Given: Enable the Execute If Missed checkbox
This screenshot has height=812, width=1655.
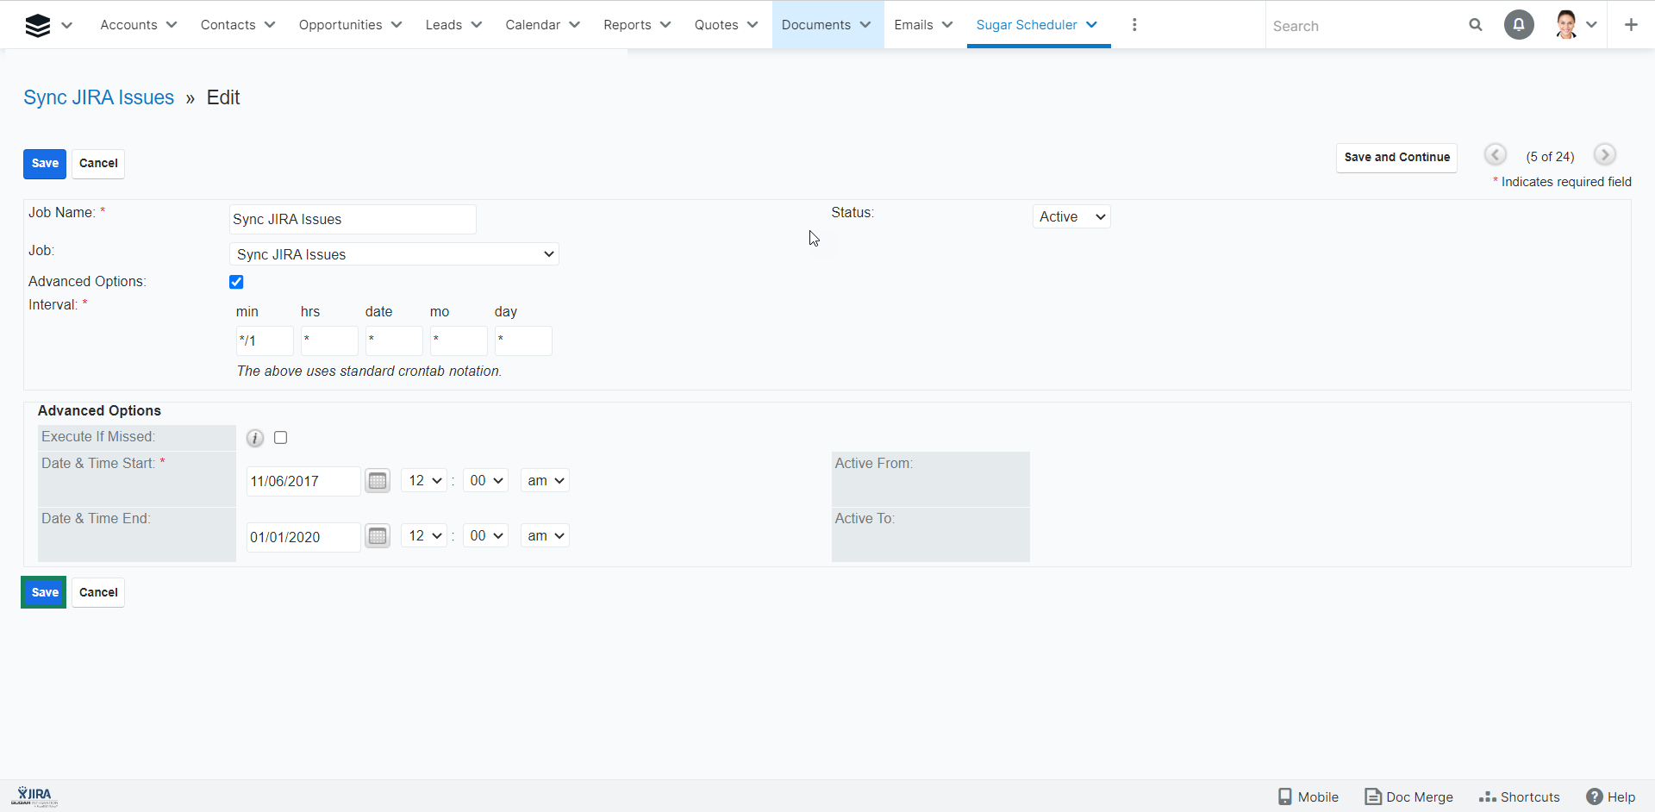Looking at the screenshot, I should (x=281, y=438).
